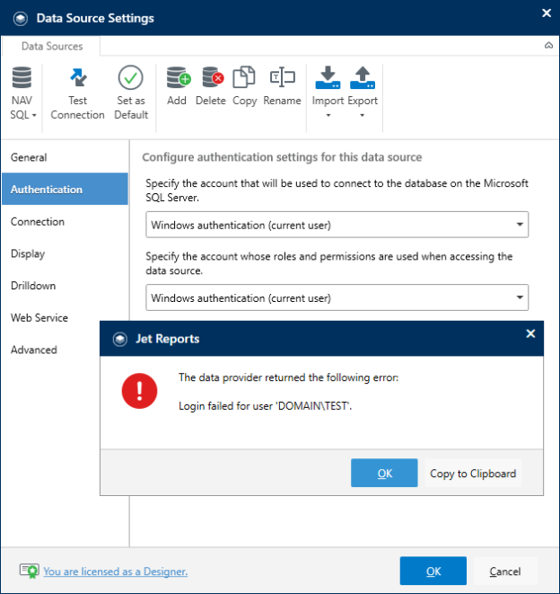Click the Data Source Settings title logo icon
The height and width of the screenshot is (594, 560).
coord(21,18)
